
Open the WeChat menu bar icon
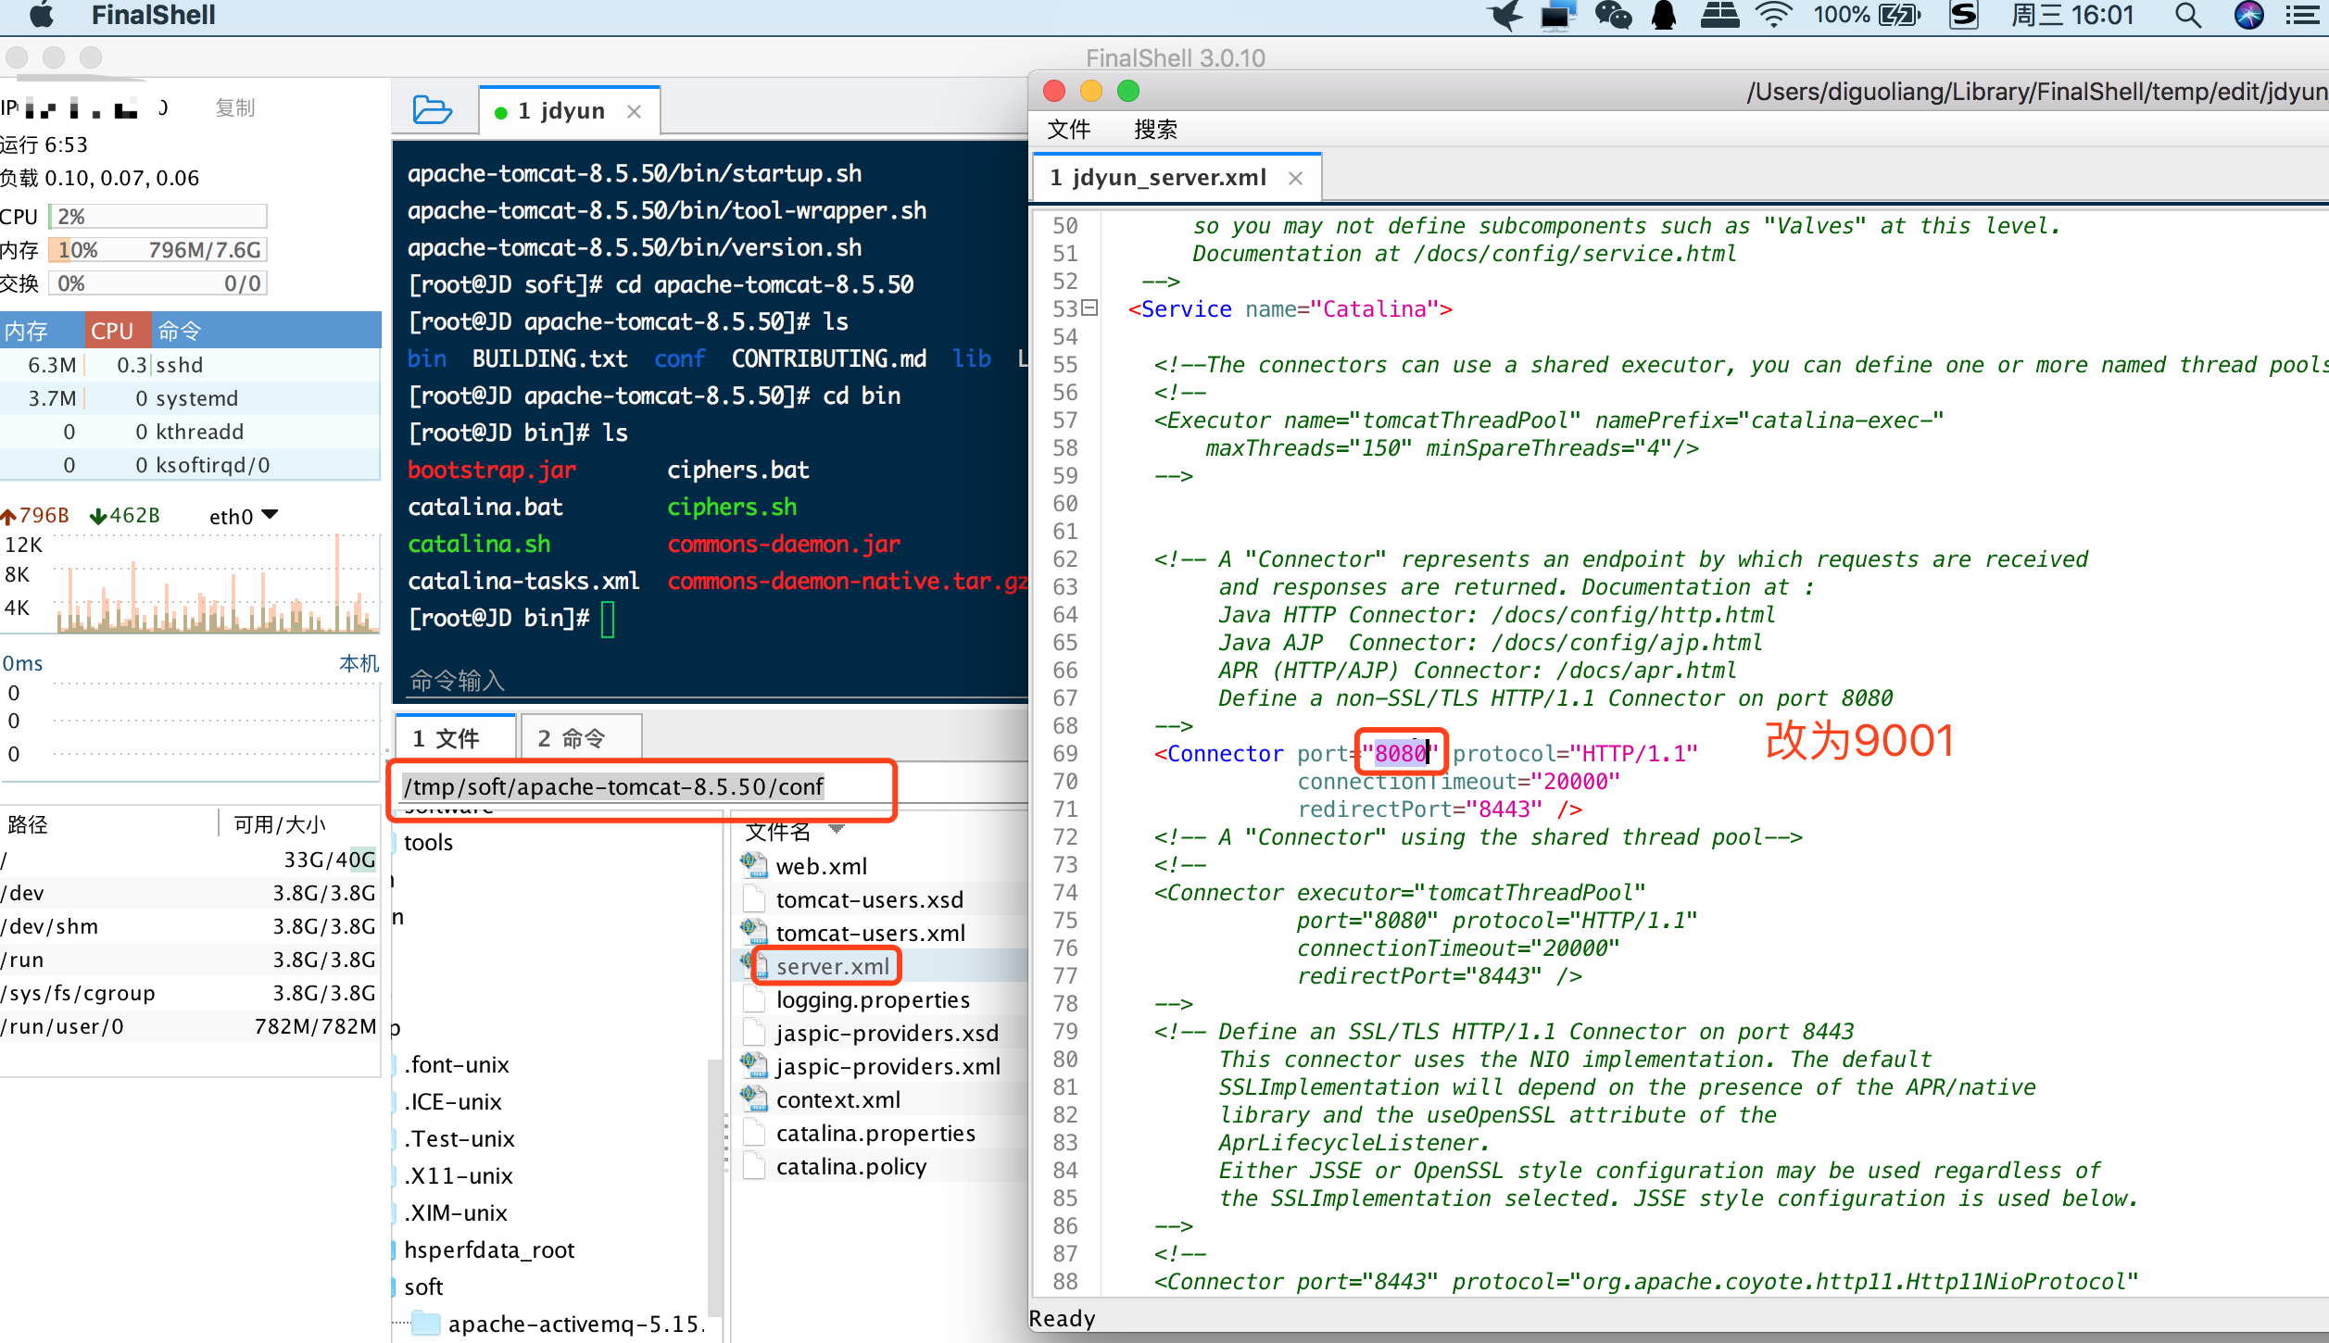point(1613,16)
